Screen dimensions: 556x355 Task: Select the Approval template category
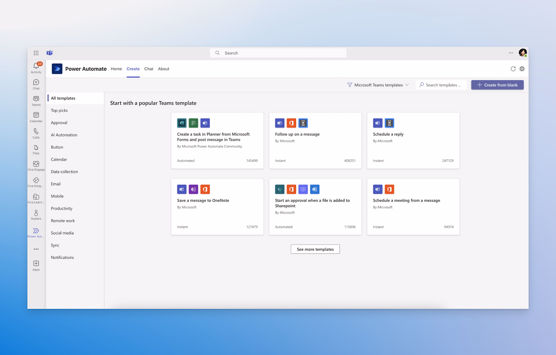pos(59,123)
